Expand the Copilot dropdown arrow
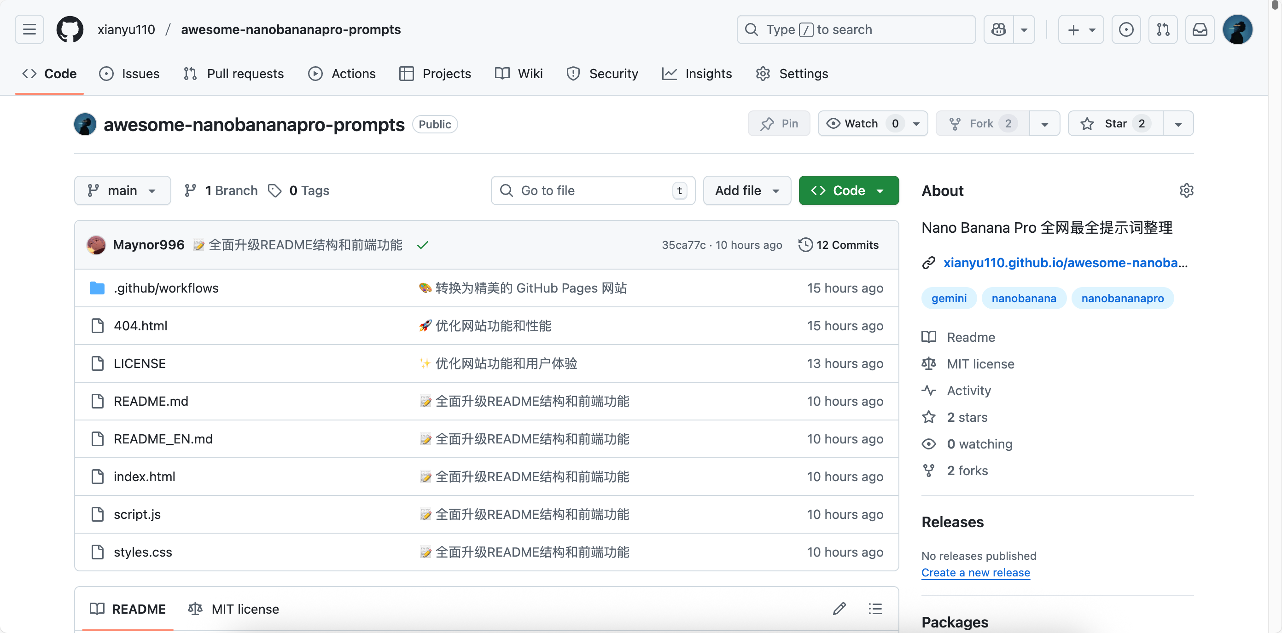This screenshot has width=1282, height=633. pos(1024,29)
